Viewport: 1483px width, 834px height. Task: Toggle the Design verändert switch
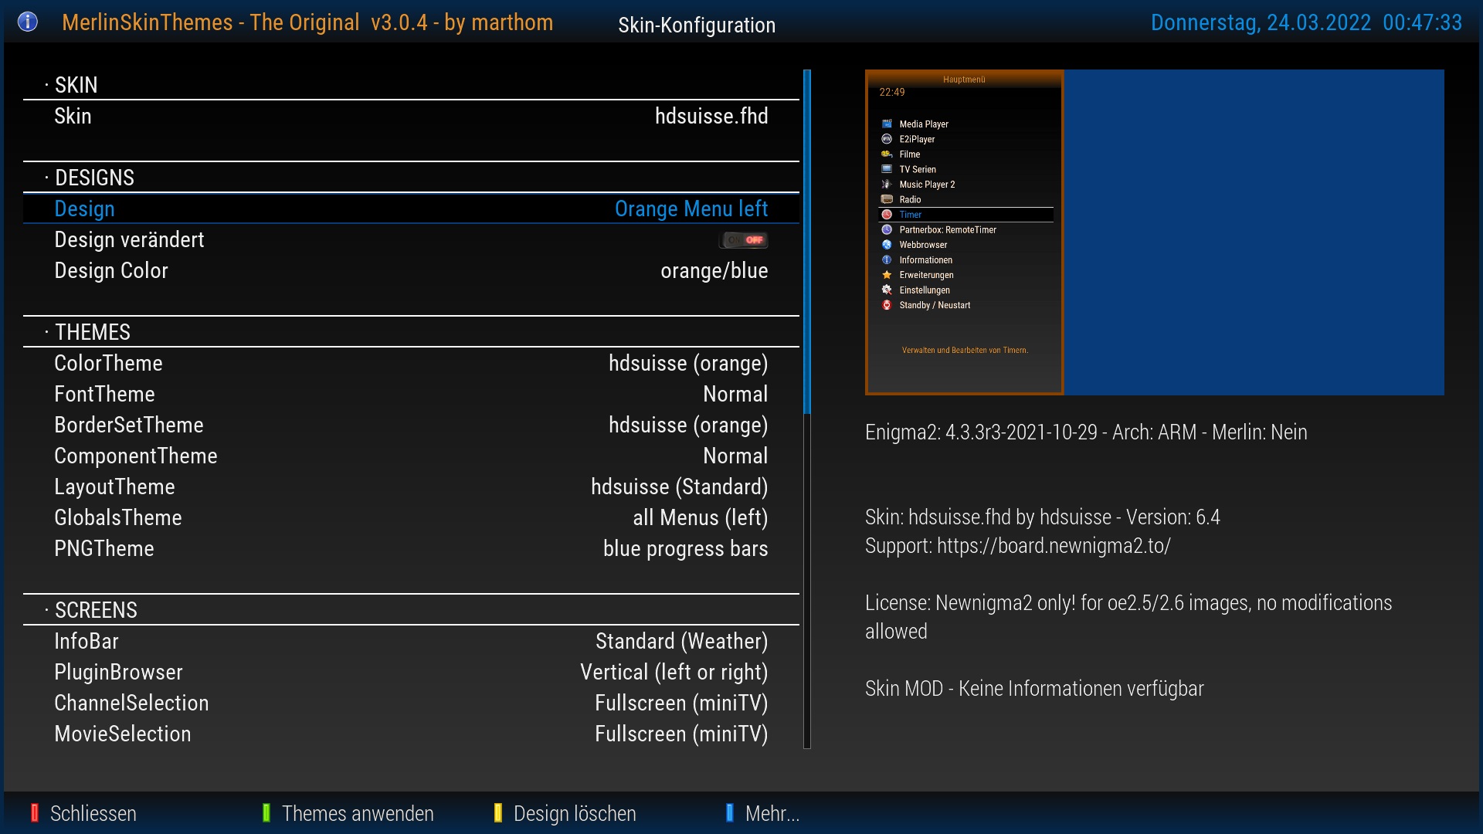point(744,240)
